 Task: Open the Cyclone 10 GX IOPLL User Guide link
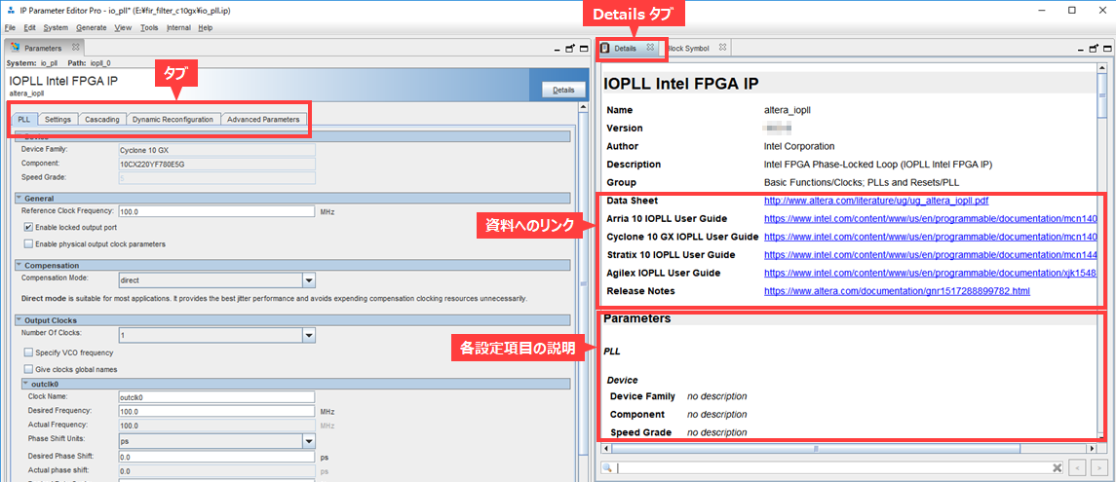pyautogui.click(x=931, y=236)
